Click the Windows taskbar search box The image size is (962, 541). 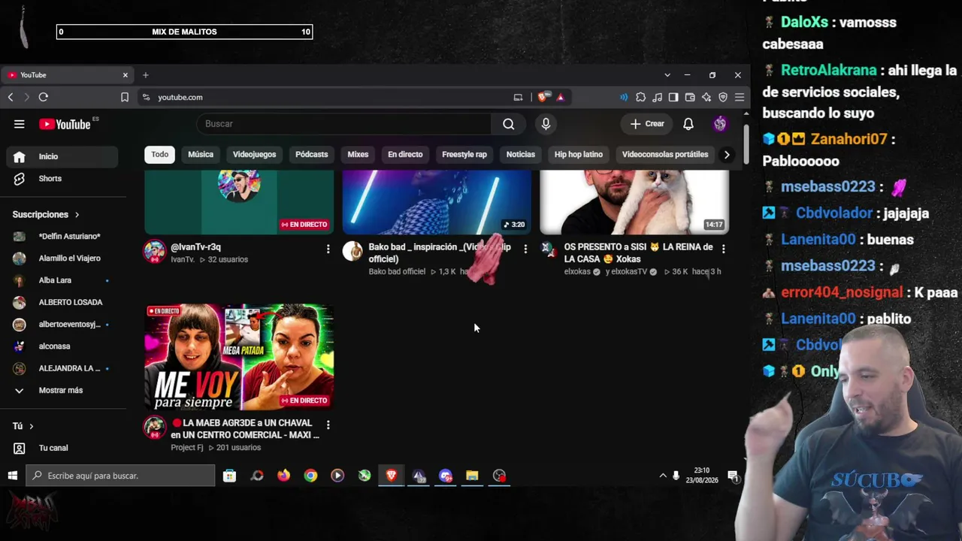click(121, 476)
